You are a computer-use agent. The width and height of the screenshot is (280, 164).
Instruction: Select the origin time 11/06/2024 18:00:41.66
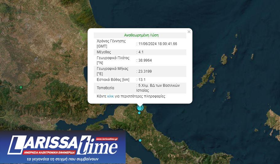click(x=158, y=44)
